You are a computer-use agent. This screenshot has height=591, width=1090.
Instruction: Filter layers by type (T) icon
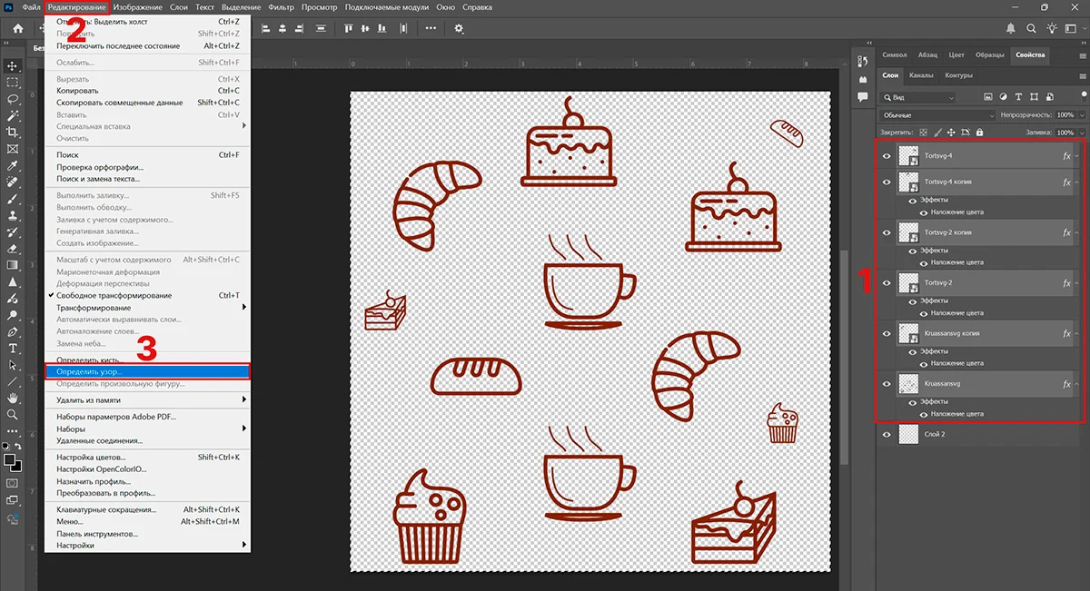click(1020, 96)
